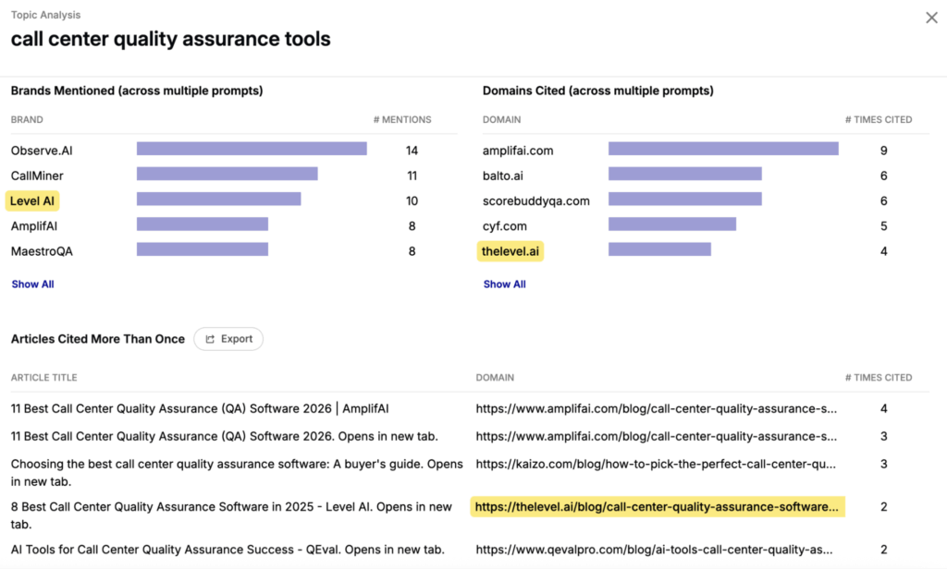Click the highlighted Level AI brand
The width and height of the screenshot is (947, 569).
click(32, 201)
